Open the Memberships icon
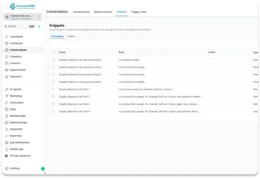Viewport: 260px width, 178px height. [x=7, y=116]
